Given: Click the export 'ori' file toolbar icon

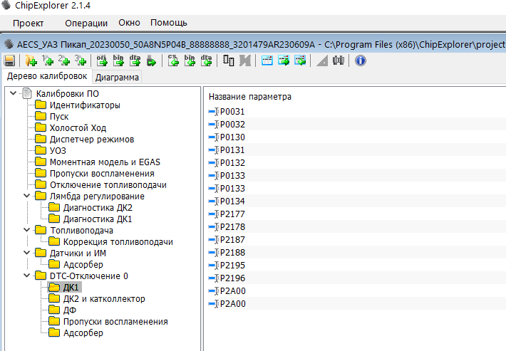Looking at the screenshot, I should click(x=102, y=61).
